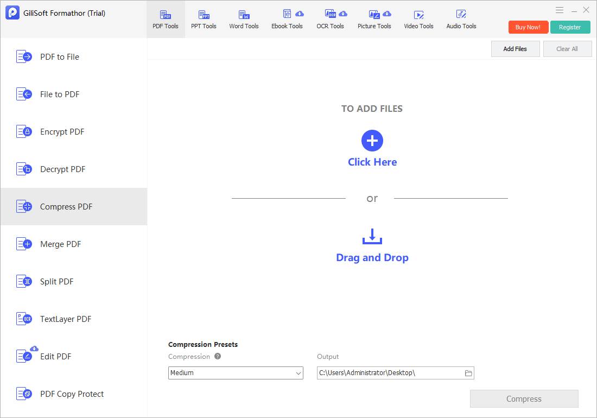The image size is (597, 418).
Task: Click the Compress button
Action: coord(524,398)
